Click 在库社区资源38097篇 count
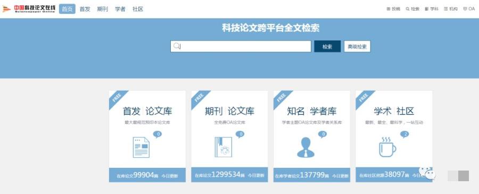 384,175
